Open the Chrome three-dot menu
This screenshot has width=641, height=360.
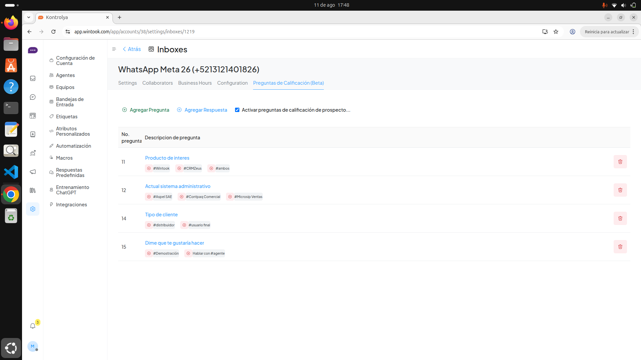(633, 32)
